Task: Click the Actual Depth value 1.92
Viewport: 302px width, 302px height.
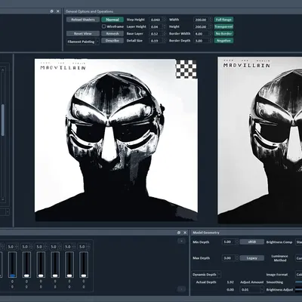Action: [230, 282]
